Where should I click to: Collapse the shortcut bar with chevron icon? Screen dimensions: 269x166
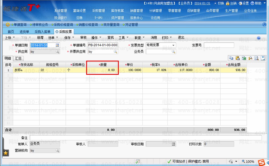tap(264, 25)
